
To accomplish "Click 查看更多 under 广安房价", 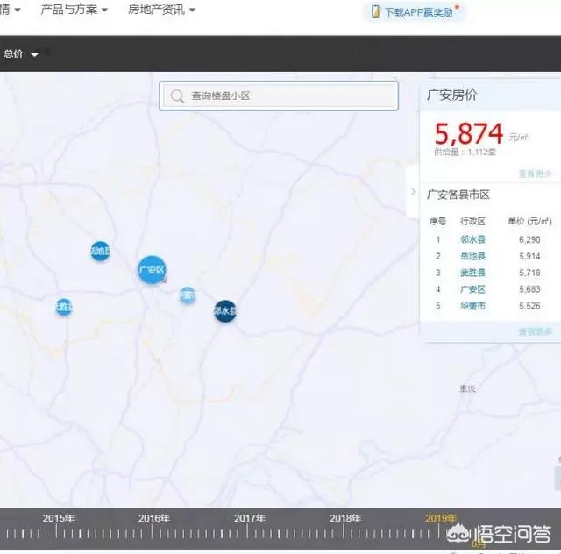I will point(535,174).
